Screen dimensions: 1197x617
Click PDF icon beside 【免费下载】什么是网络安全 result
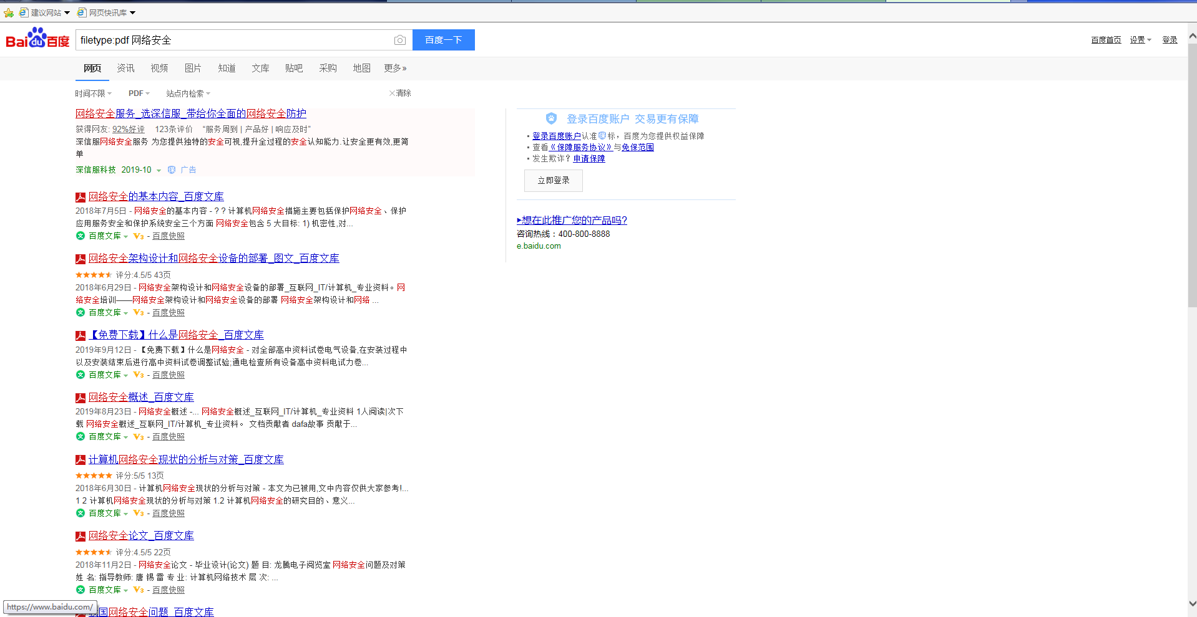tap(81, 335)
